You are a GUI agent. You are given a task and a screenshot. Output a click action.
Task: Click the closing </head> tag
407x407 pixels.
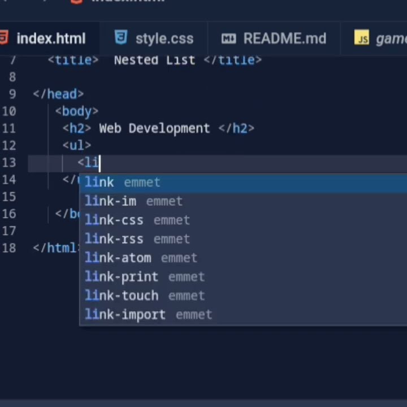[x=58, y=94]
